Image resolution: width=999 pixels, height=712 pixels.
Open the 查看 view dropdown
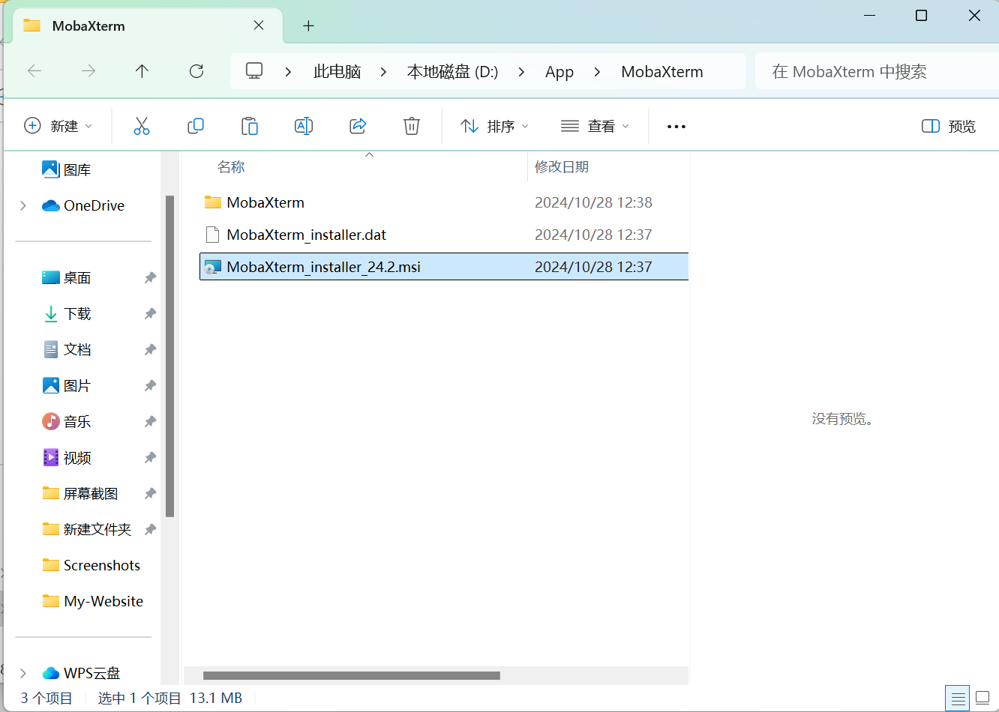pos(595,126)
